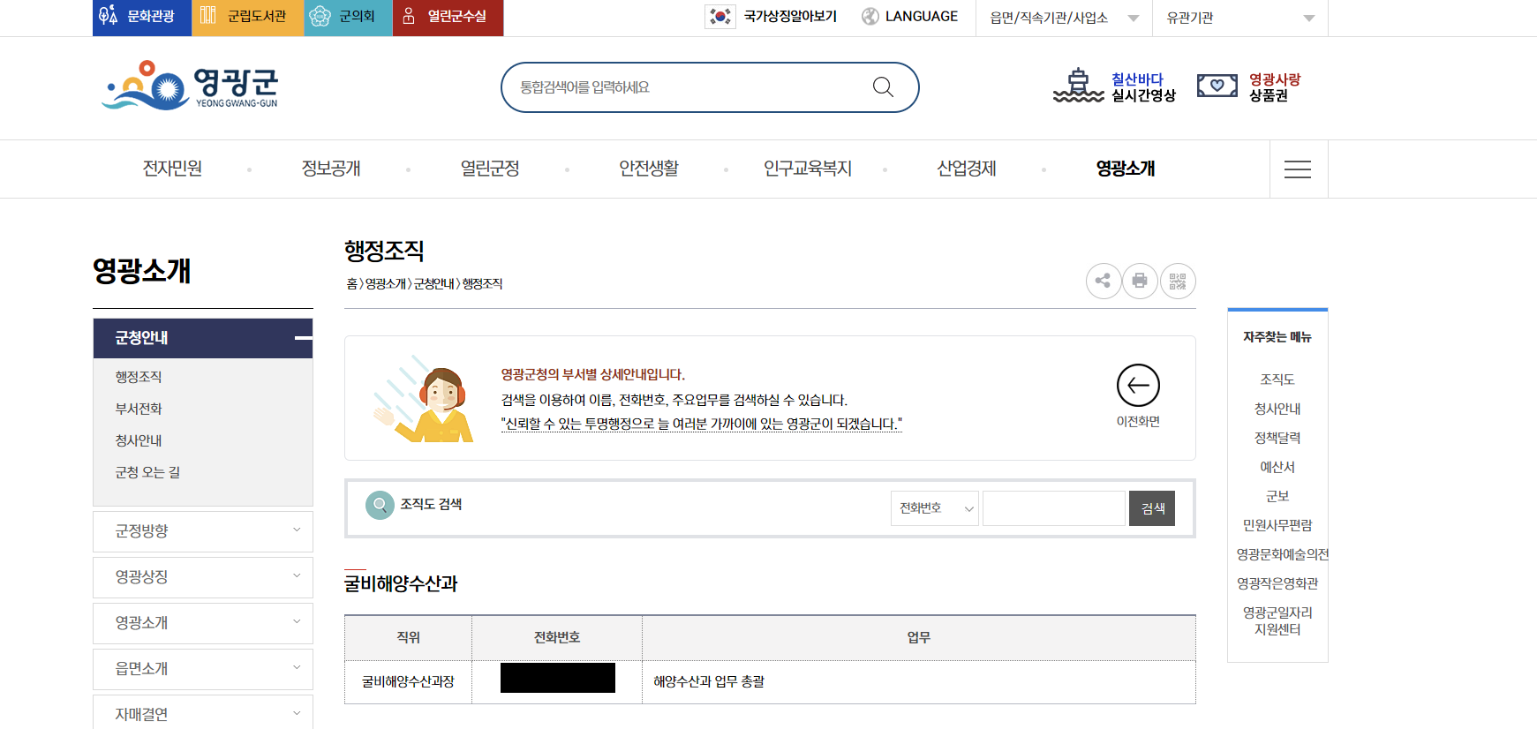Open the 군의회 top link
1537x729 pixels.
[x=348, y=17]
